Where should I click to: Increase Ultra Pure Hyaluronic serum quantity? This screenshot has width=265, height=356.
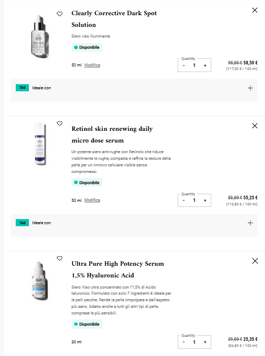[205, 342]
